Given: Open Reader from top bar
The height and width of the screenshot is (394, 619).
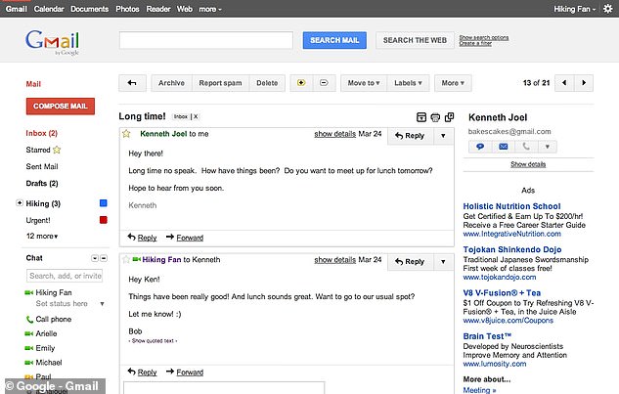Looking at the screenshot, I should pos(157,9).
